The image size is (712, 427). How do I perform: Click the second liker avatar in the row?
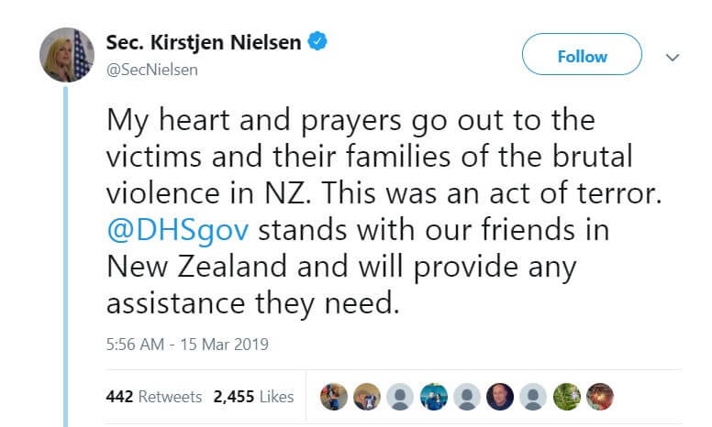[x=366, y=396]
